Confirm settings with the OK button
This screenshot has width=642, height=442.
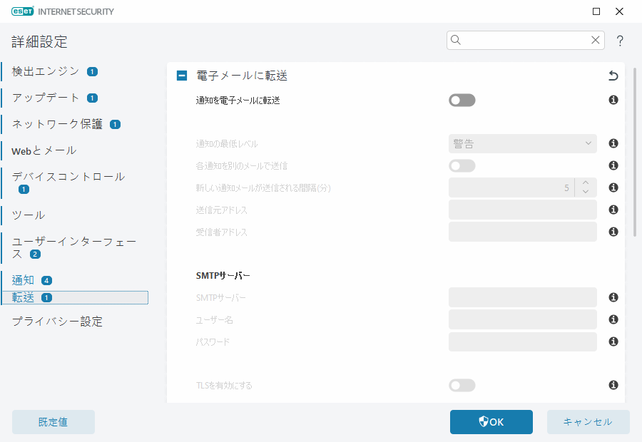click(491, 421)
